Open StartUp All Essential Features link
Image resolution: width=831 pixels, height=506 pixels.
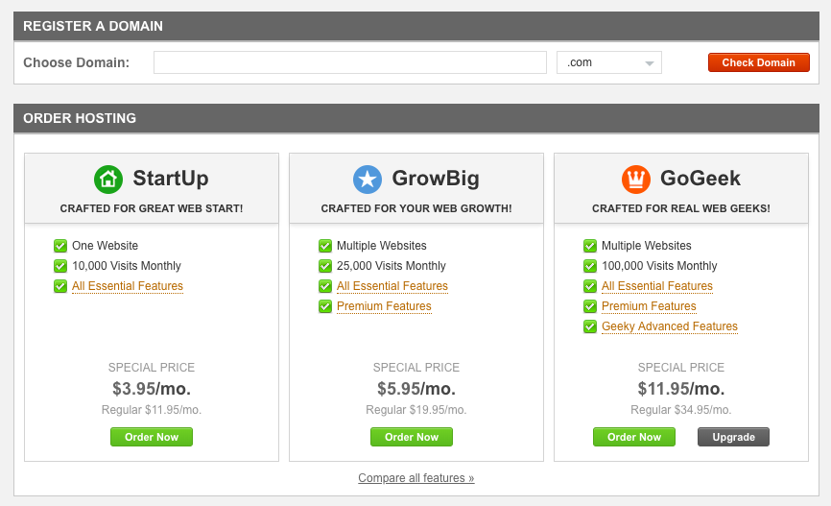pyautogui.click(x=128, y=286)
